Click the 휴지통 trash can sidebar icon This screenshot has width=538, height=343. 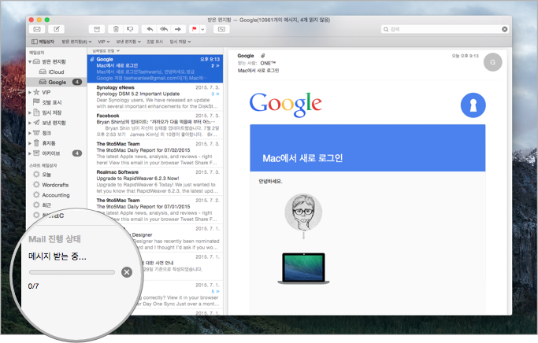[36, 143]
